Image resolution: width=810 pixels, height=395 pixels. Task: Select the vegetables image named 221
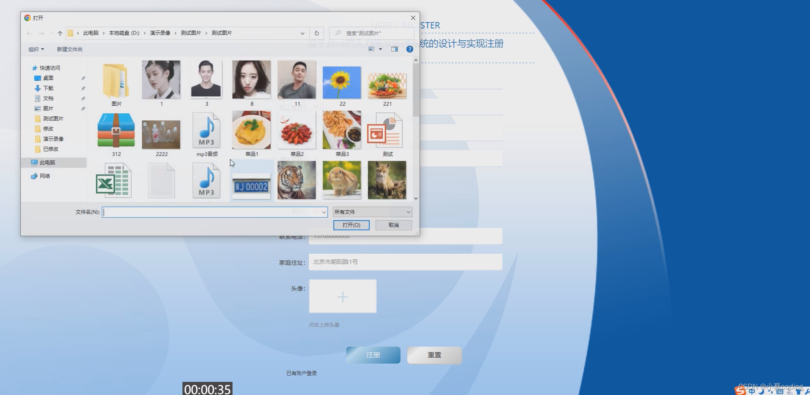point(387,85)
